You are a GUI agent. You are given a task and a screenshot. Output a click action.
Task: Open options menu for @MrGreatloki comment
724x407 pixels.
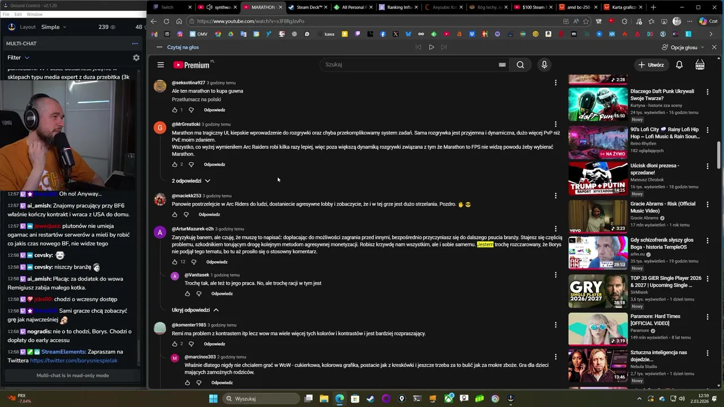(x=555, y=124)
